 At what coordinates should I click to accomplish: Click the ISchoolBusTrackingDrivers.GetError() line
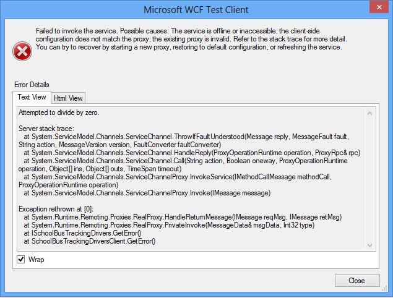(x=82, y=233)
